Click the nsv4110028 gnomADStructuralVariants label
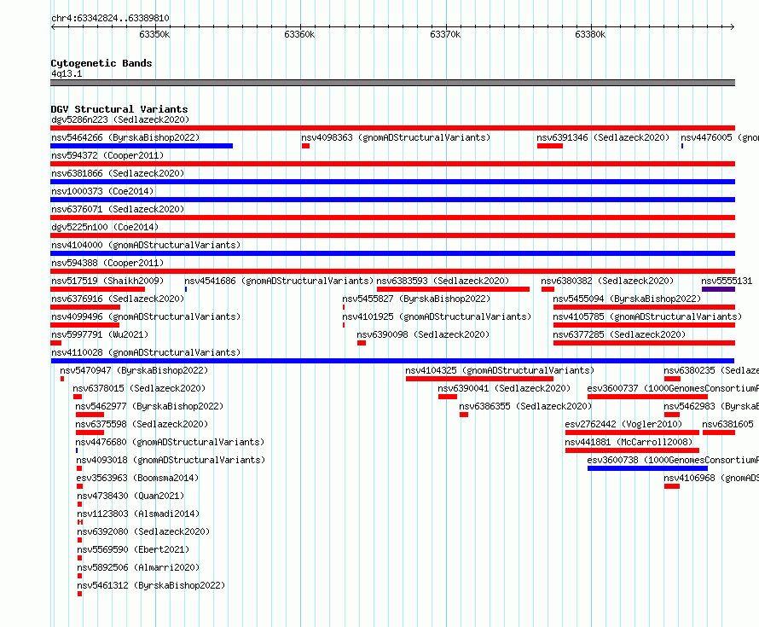Viewport: 759px width, 627px height. coord(146,352)
